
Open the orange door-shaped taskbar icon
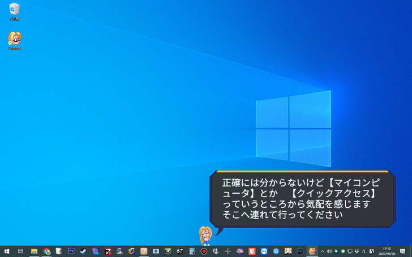[x=252, y=251]
